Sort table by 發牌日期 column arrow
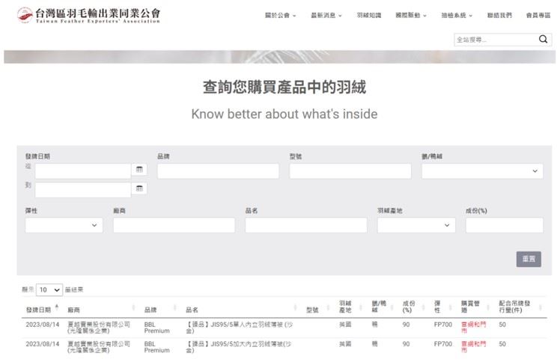 [57, 307]
